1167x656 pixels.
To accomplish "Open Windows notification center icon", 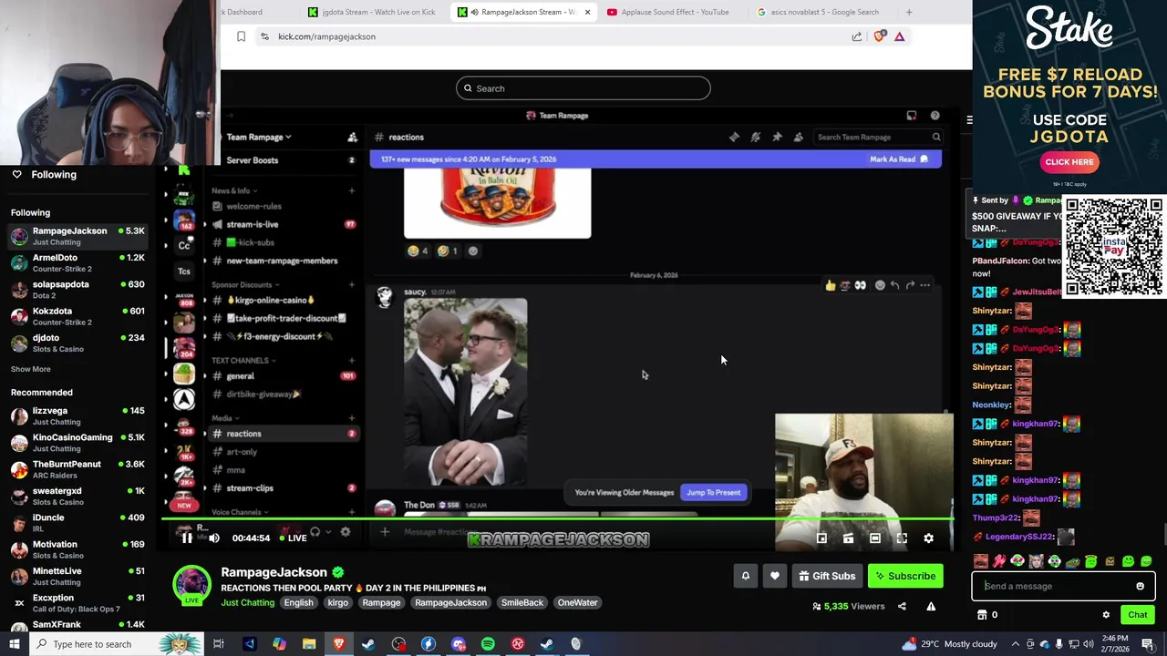I will (x=1148, y=644).
